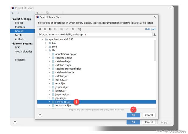Screen dimensions: 188x134
Task: Select el-api.jar file
Action: (x=60, y=83)
